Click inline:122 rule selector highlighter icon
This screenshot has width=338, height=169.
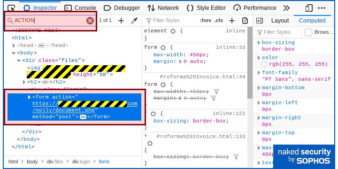coord(153,114)
